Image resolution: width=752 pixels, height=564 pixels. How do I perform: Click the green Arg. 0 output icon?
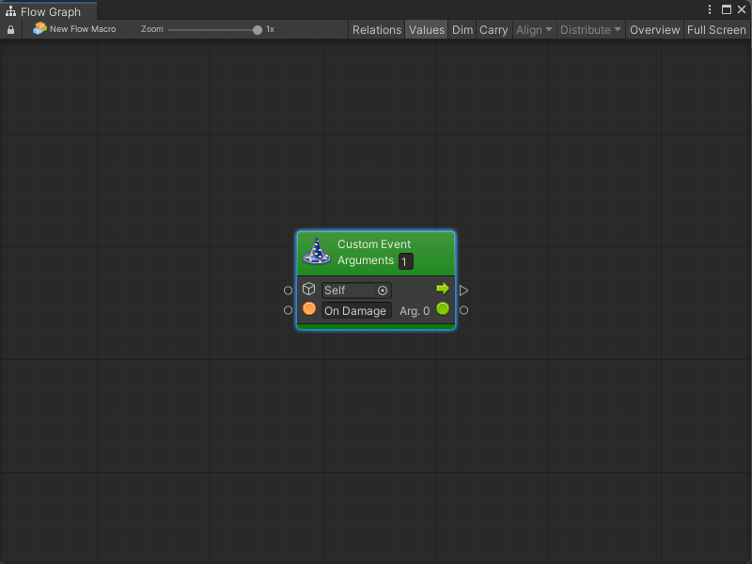443,309
